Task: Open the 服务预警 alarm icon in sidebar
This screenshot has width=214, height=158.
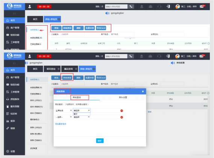Action: 8,106
